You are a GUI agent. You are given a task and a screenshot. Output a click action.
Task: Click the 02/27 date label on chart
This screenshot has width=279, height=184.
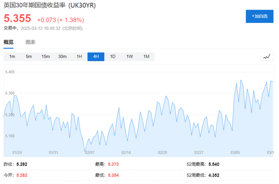point(199,153)
